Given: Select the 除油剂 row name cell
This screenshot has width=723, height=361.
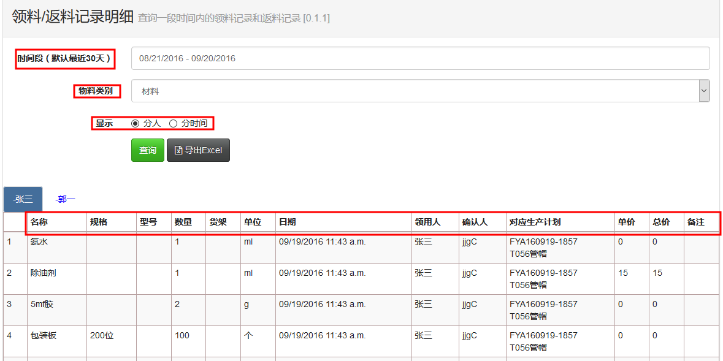Looking at the screenshot, I should click(x=44, y=273).
